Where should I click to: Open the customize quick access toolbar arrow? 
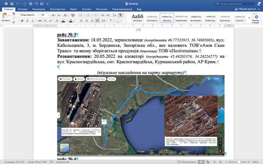pos(48,4)
